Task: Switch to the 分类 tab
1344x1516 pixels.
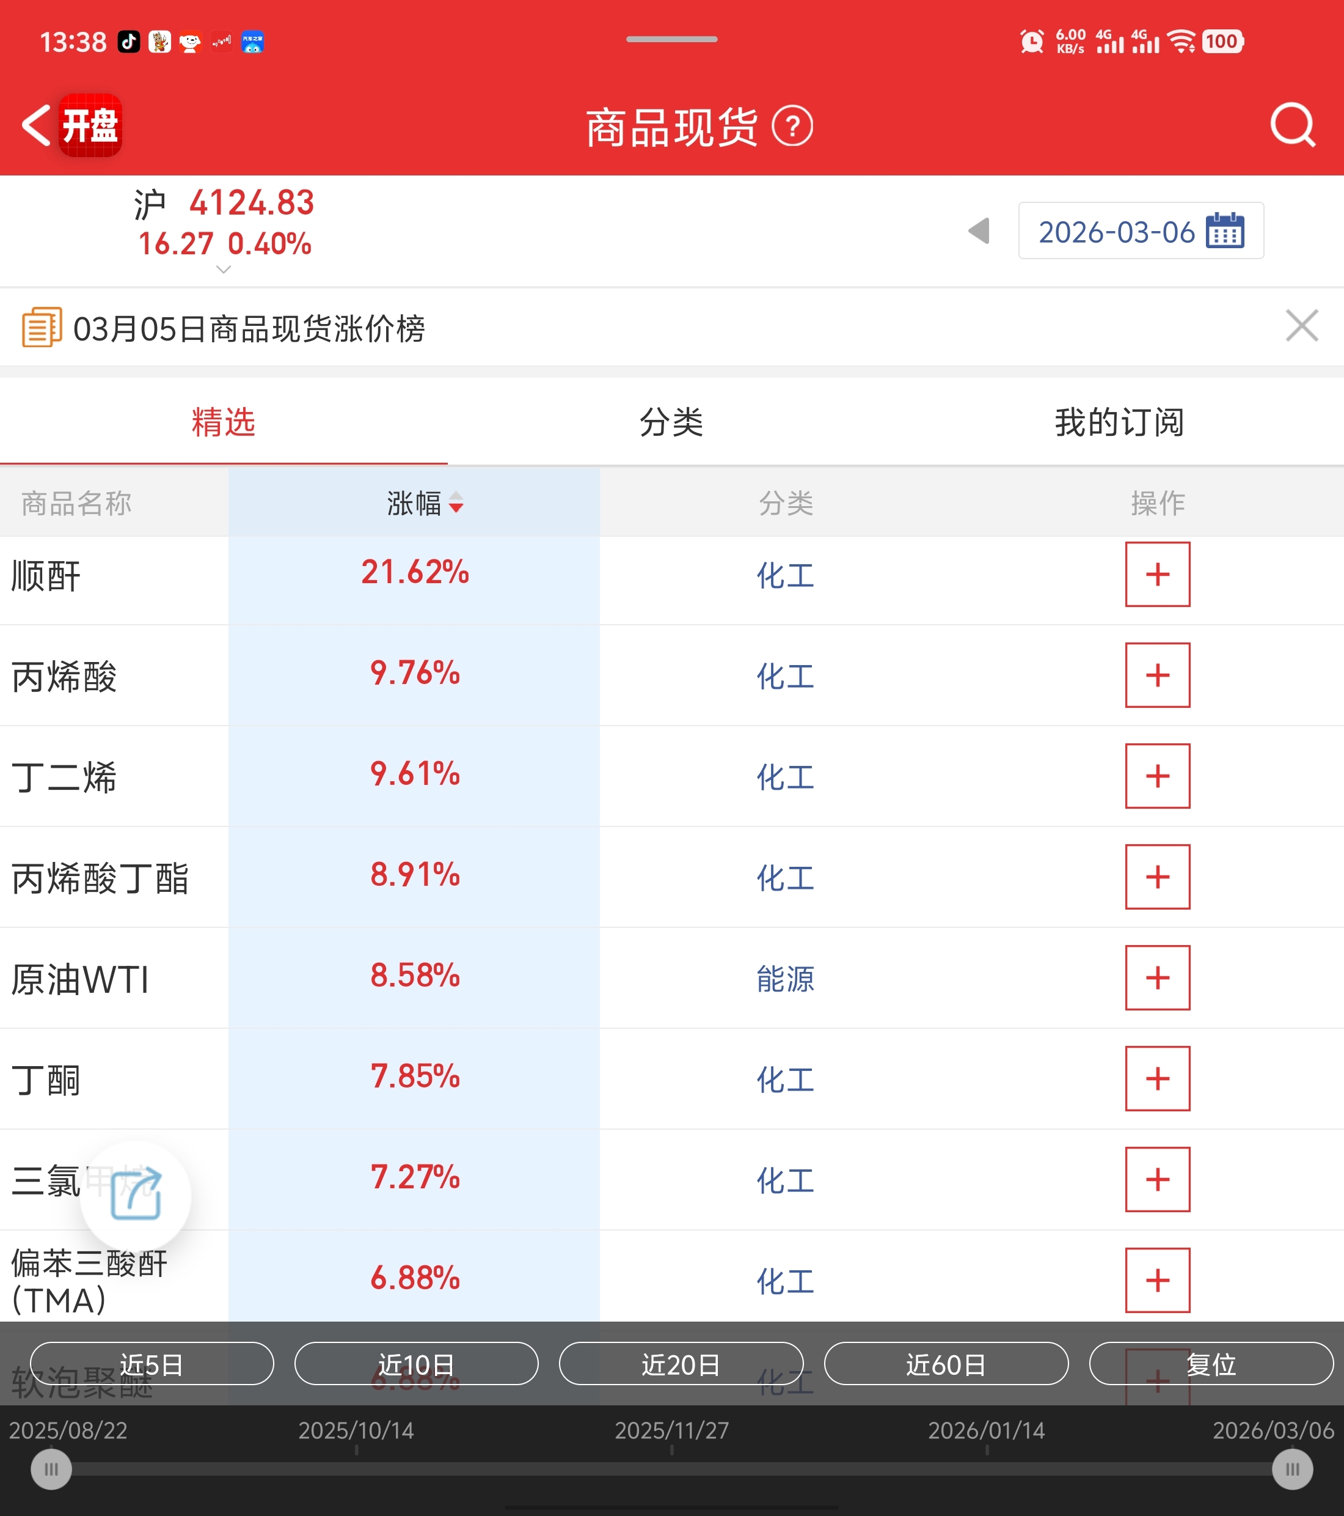Action: tap(671, 422)
